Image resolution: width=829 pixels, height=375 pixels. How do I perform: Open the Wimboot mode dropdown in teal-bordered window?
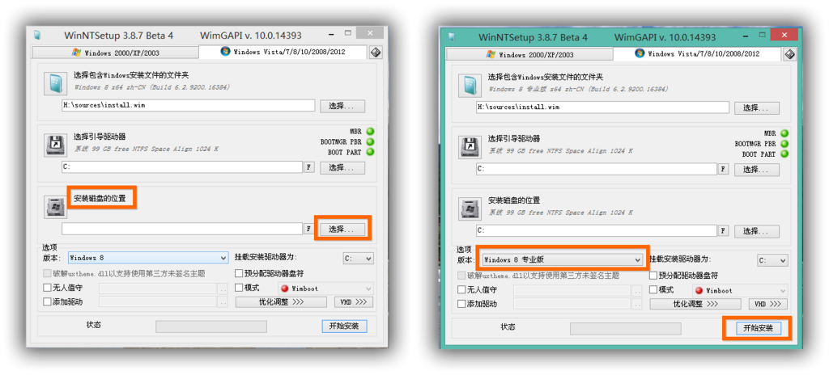point(740,290)
